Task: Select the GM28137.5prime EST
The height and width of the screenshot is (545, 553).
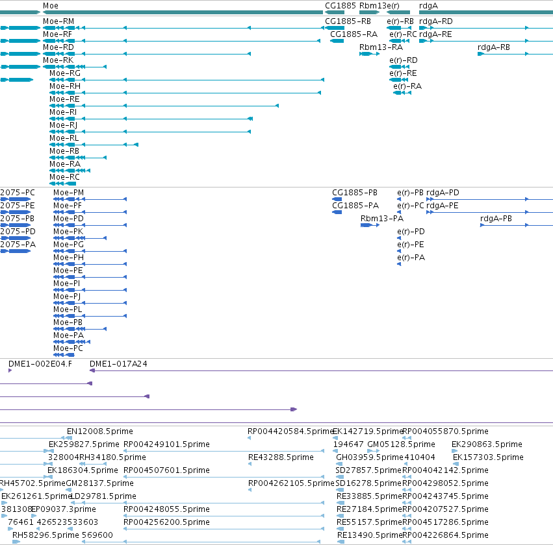Action: pos(100,483)
